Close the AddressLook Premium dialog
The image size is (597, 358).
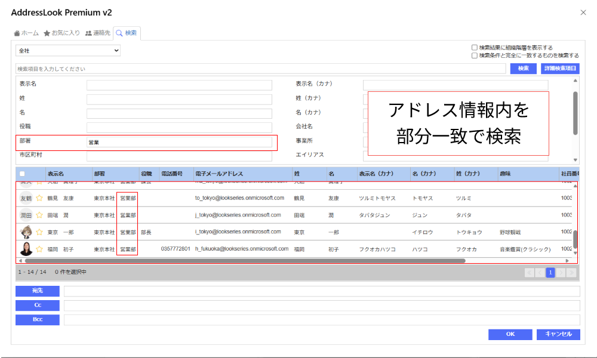click(583, 13)
